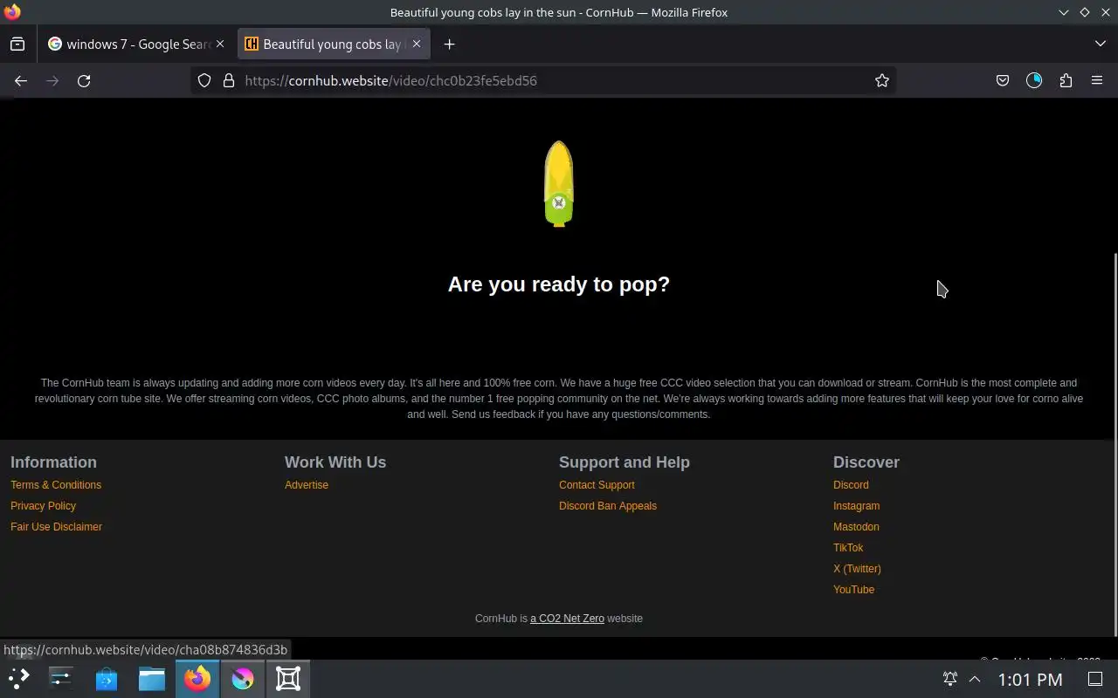Click the show desktop button
Image resolution: width=1118 pixels, height=698 pixels.
coord(1095,679)
